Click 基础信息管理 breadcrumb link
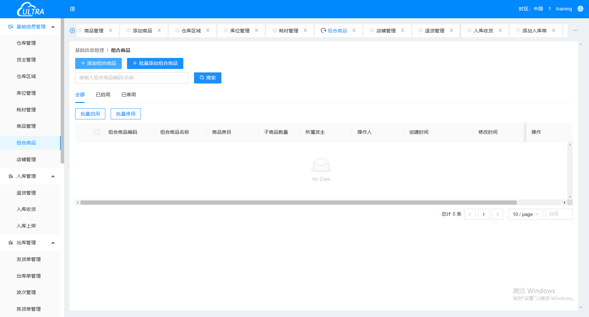 pos(89,50)
